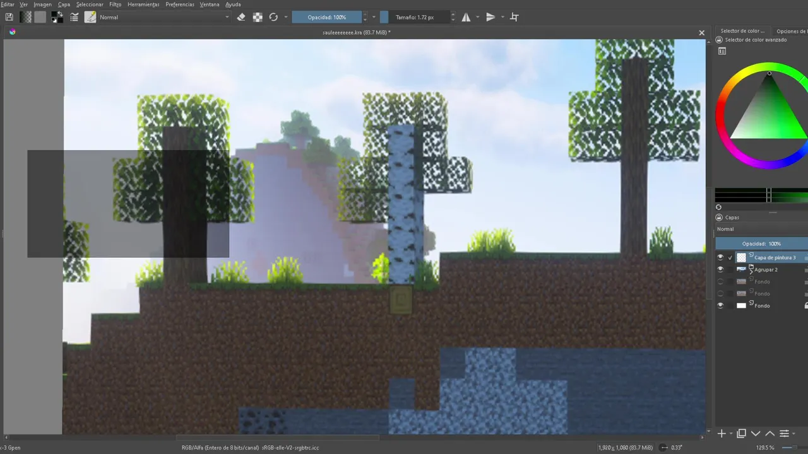The image size is (808, 454).
Task: Open the brush editor settings icon
Action: pos(74,18)
